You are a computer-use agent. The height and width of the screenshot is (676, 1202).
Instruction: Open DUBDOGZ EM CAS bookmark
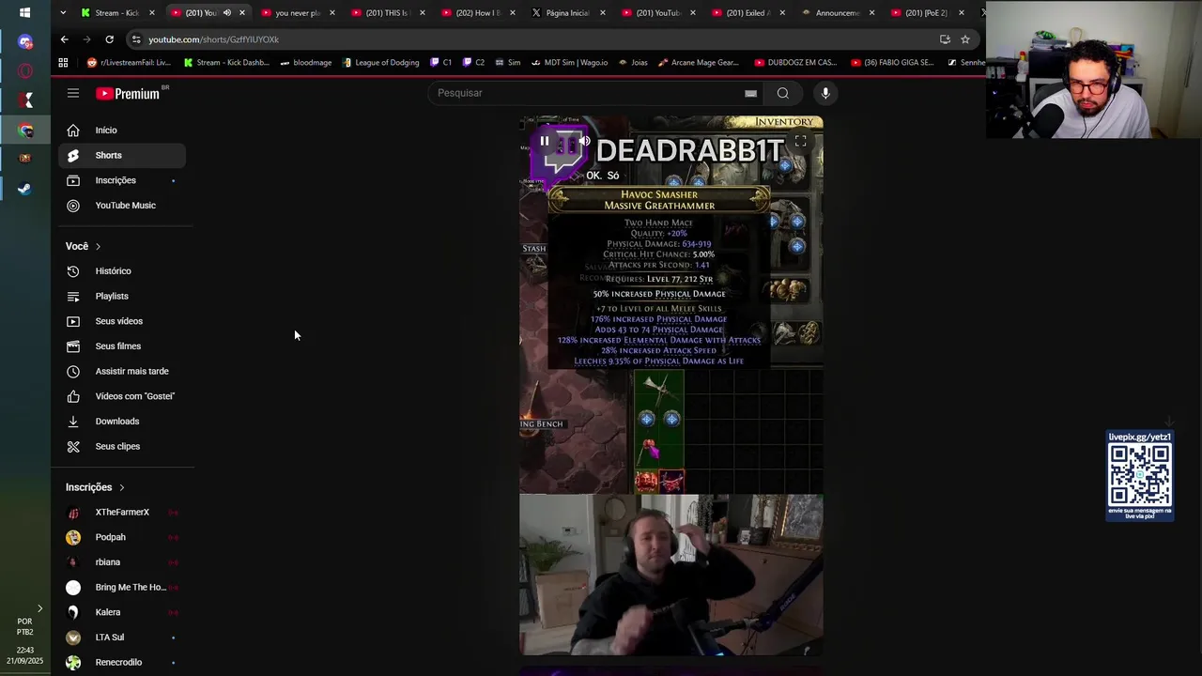(795, 63)
